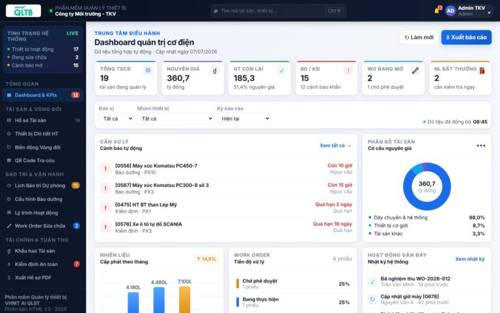Expand the Admin TKV account menu chevron
Screen dimensions: 500x313
489,13
